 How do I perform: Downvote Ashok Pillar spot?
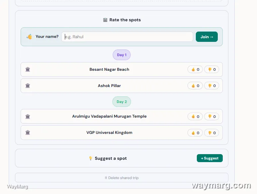tap(211, 86)
